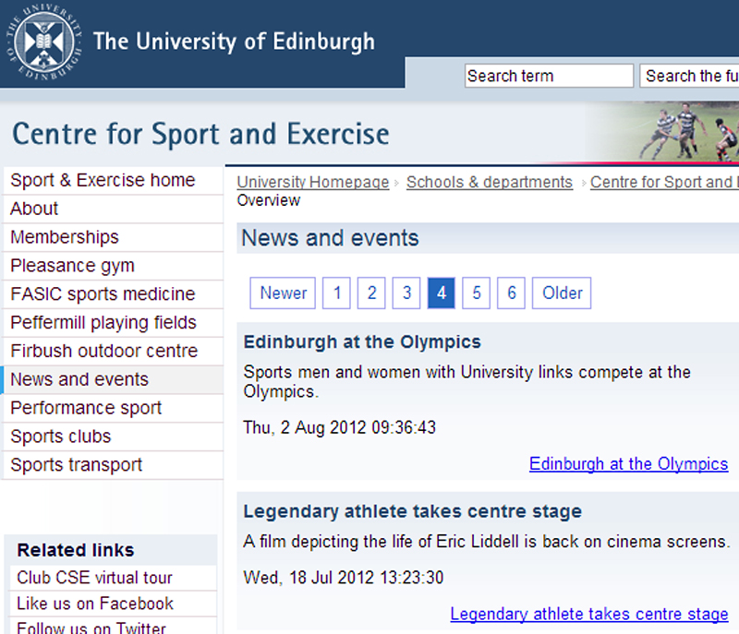
Task: Open the Edinburgh at the Olympics link
Action: [x=629, y=464]
